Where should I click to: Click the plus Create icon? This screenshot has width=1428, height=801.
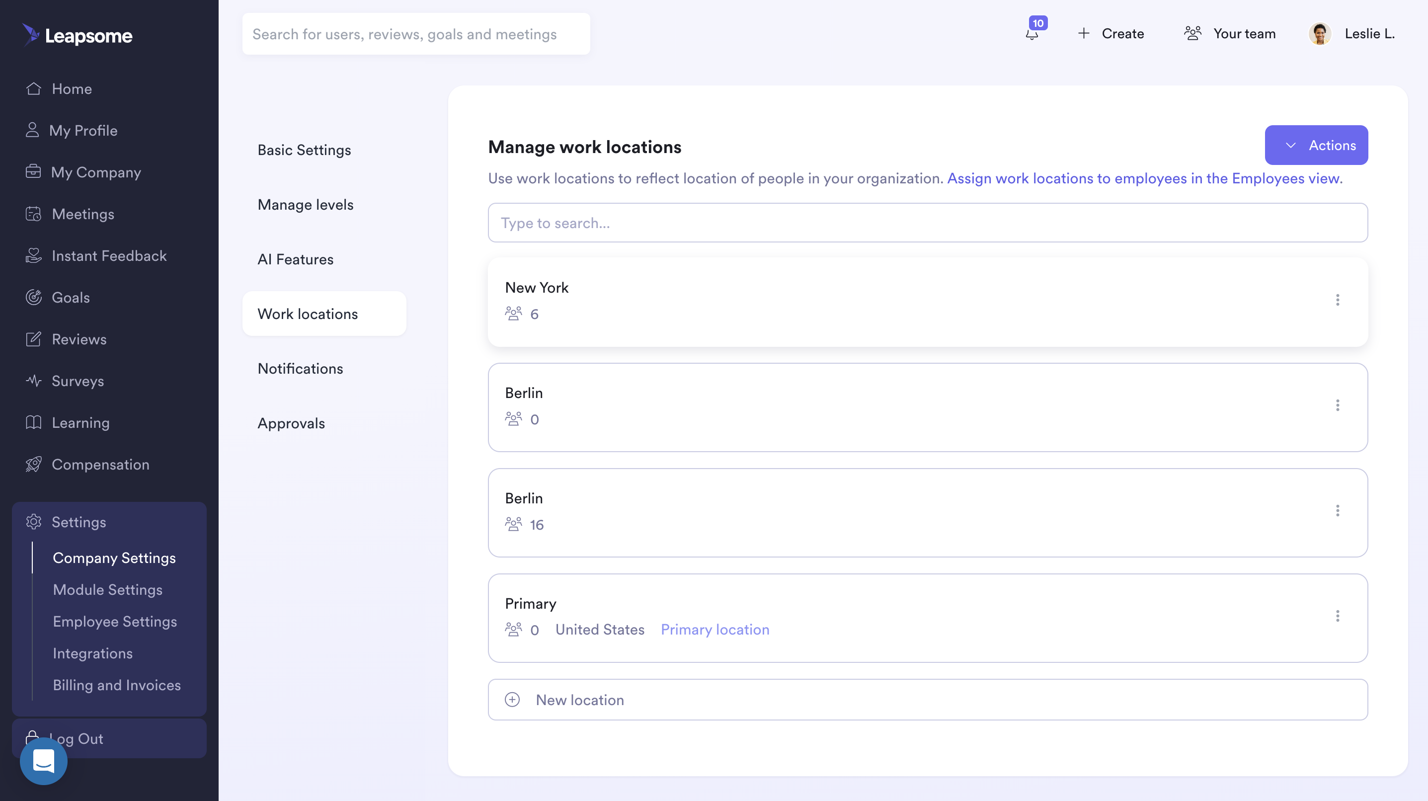pyautogui.click(x=1084, y=33)
